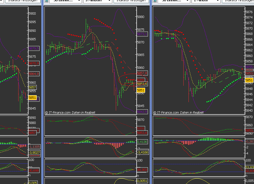Image resolution: width=254 pixels, height=184 pixels.
Task: Click the chart icon left of 3 Minuten toolbar
Action: point(47,1)
